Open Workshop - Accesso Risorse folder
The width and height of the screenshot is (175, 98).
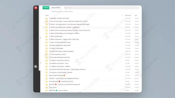pyautogui.click(x=58, y=90)
